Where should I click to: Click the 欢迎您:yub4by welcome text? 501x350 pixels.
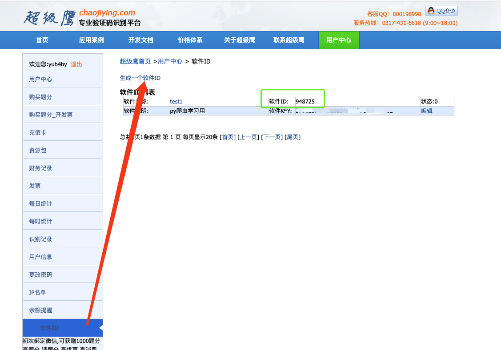[x=48, y=64]
